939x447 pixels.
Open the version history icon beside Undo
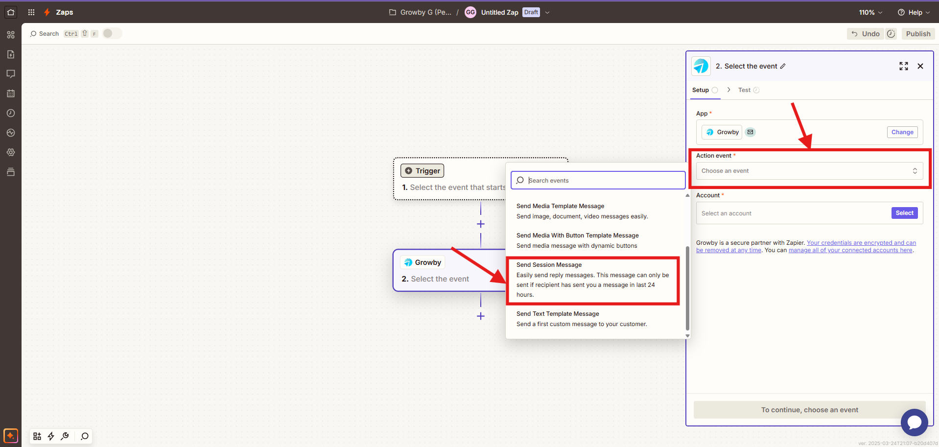pyautogui.click(x=891, y=34)
